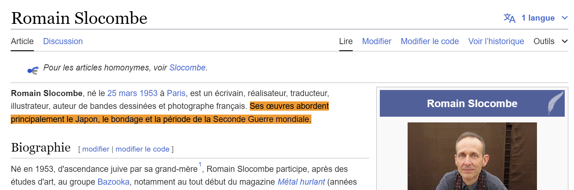Click the homonymy disambiguation icon
The image size is (574, 190).
coord(33,70)
